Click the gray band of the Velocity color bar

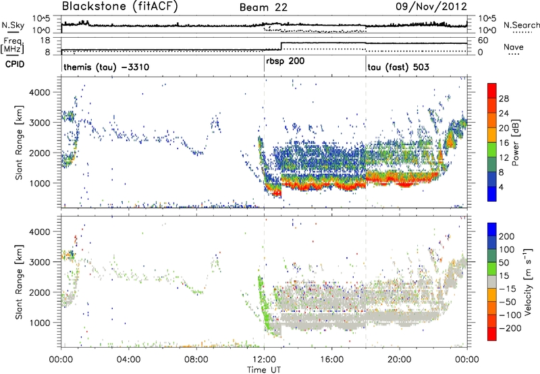pos(492,282)
